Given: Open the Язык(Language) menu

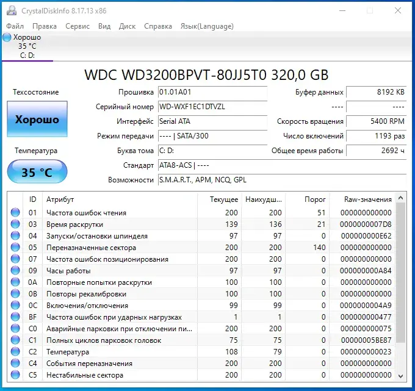Looking at the screenshot, I should point(207,26).
